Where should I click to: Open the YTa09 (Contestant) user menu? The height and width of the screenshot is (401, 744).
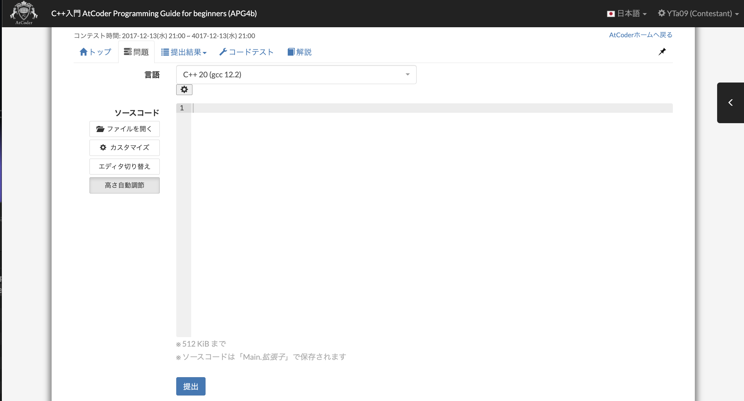click(698, 13)
